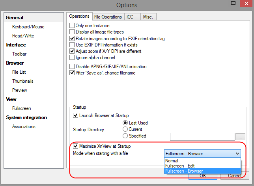Toggle After 'Save as', change filename
Screen dimensions: 254x186
tap(72, 73)
